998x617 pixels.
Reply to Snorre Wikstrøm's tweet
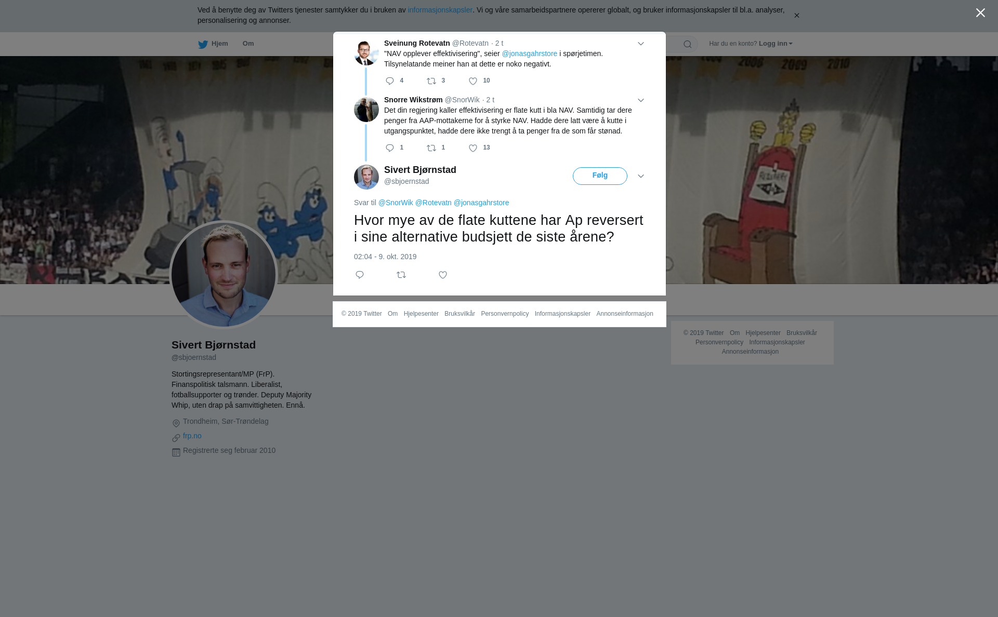click(x=390, y=148)
